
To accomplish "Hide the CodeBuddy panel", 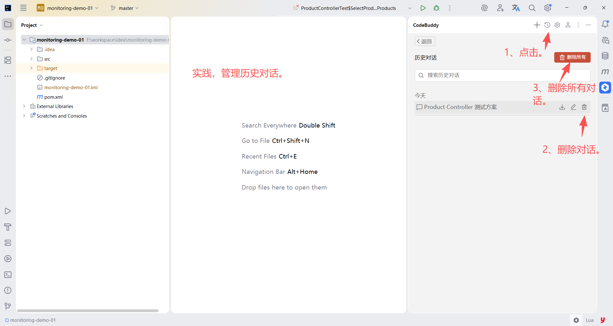I will (588, 25).
